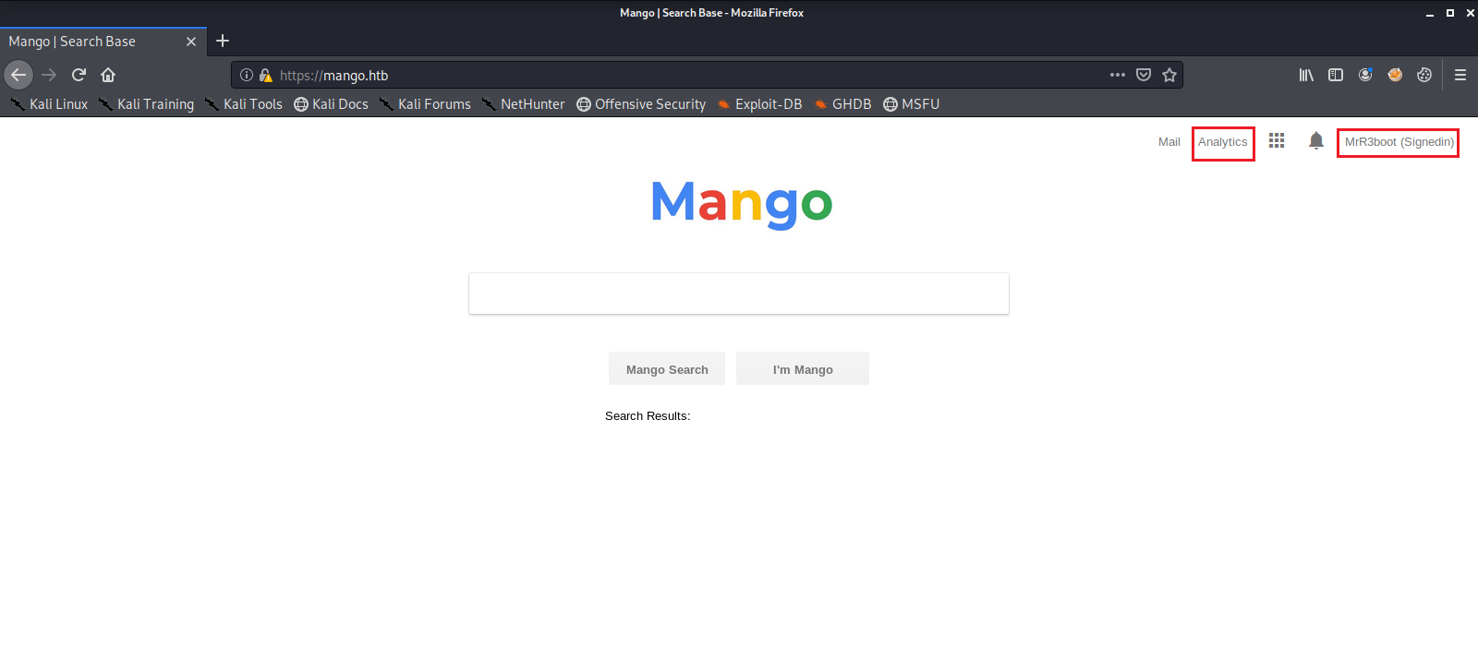Open the Firefox hamburger menu

(x=1460, y=75)
